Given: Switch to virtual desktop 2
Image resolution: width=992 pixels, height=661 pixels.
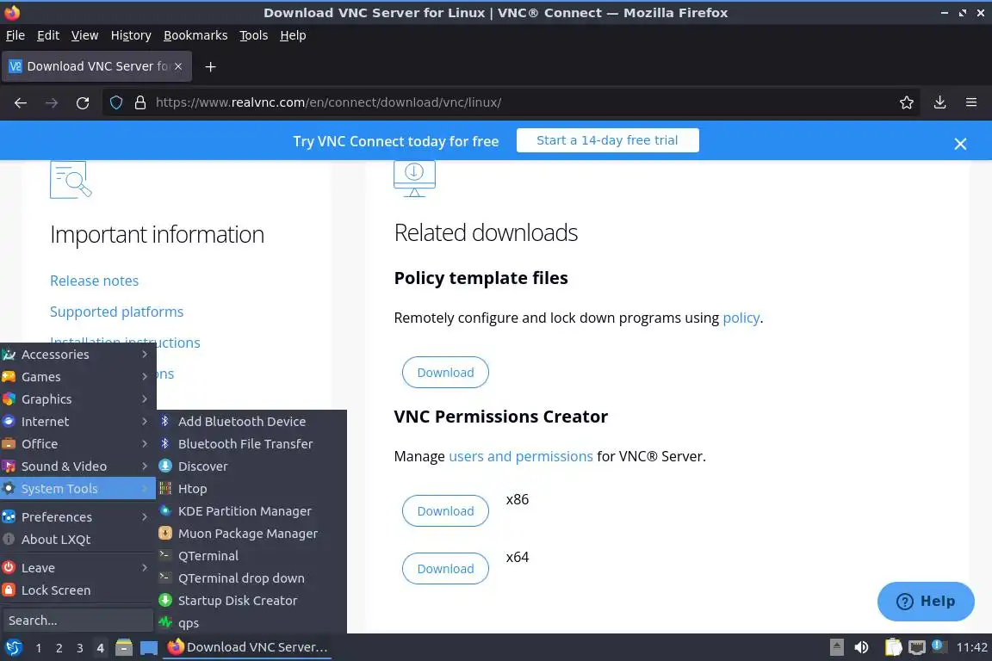Looking at the screenshot, I should coord(59,648).
